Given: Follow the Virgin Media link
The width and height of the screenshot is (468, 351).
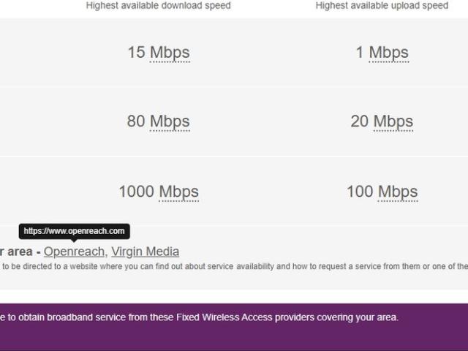Looking at the screenshot, I should coord(145,252).
